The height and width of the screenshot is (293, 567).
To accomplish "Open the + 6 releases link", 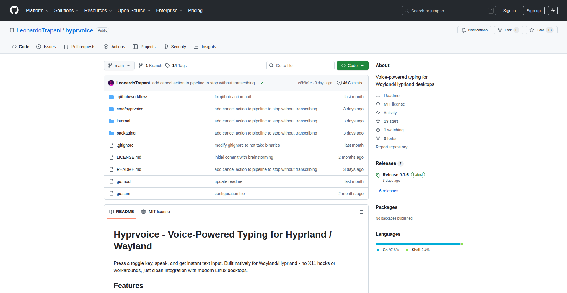I will click(x=387, y=191).
